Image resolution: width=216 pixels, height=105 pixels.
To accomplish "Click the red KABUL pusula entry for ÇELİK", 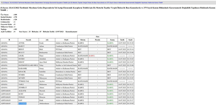I will [x=92, y=56].
